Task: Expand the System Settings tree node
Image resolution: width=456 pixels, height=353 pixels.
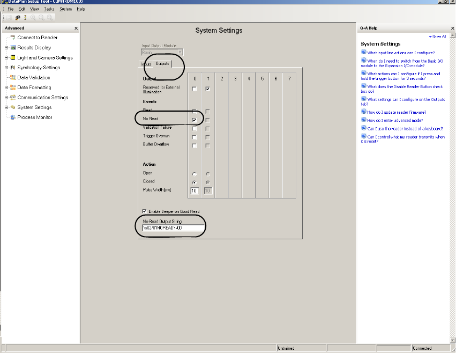Action: tap(6, 107)
